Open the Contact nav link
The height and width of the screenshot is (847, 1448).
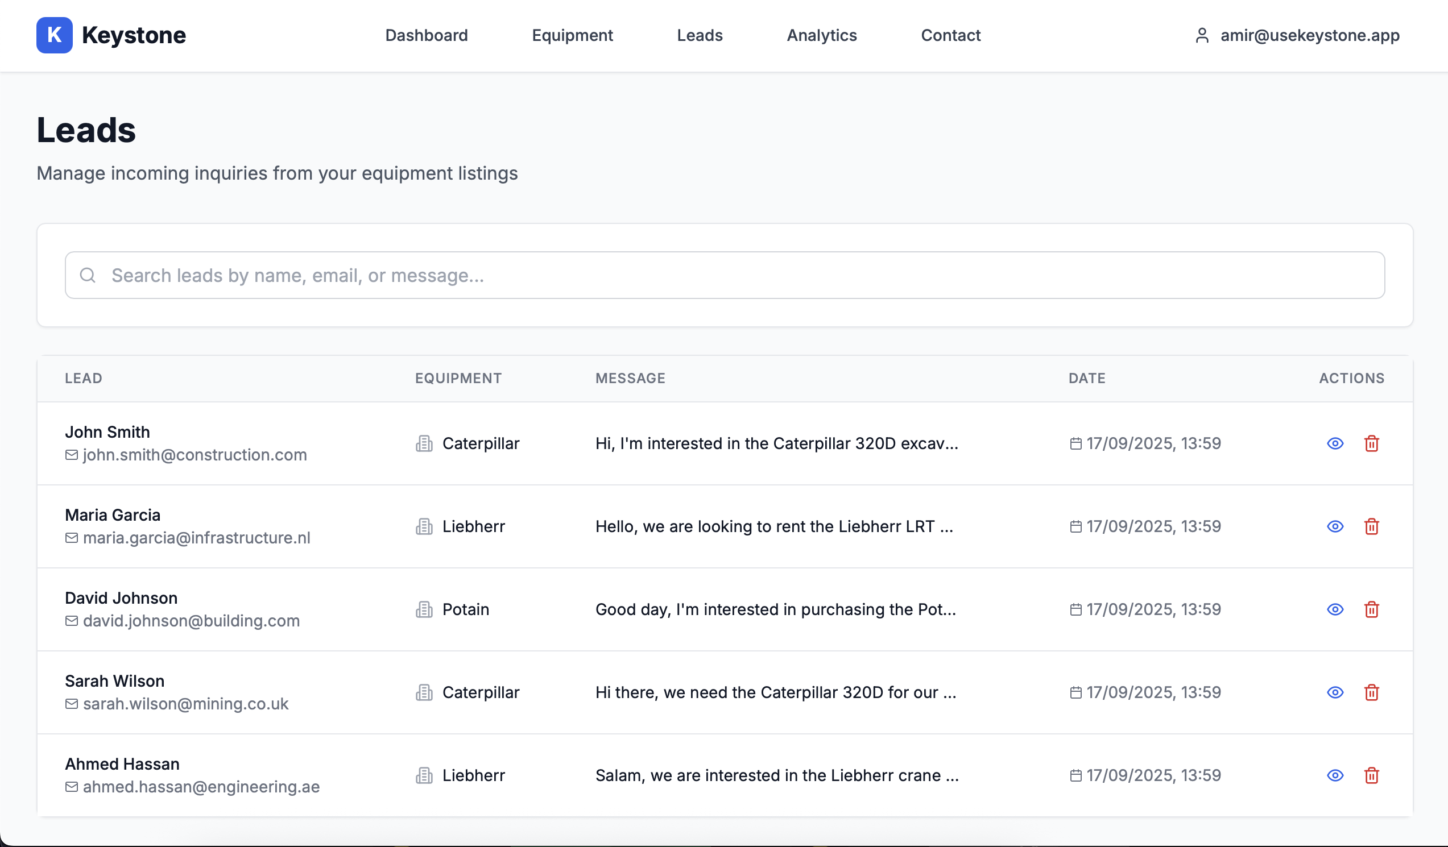950,36
